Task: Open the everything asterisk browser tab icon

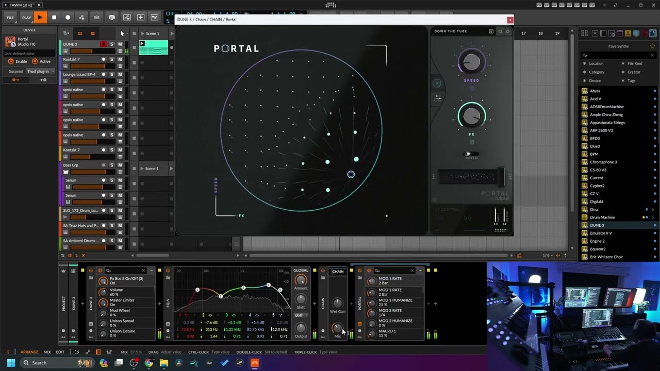Action: (x=595, y=33)
